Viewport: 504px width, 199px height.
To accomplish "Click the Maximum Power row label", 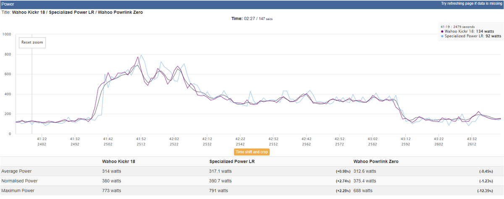I will 18,191.
